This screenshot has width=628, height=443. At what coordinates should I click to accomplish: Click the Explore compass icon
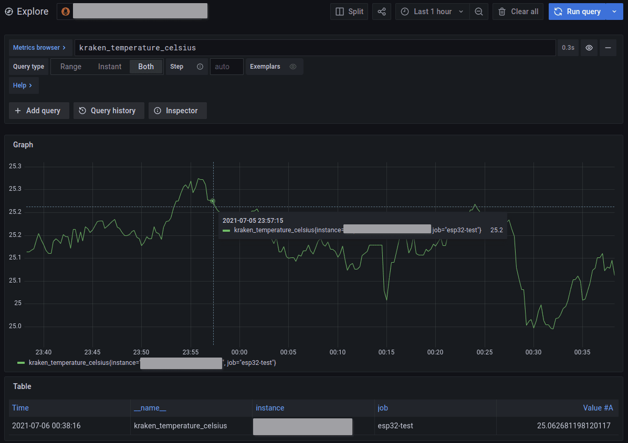coord(9,12)
